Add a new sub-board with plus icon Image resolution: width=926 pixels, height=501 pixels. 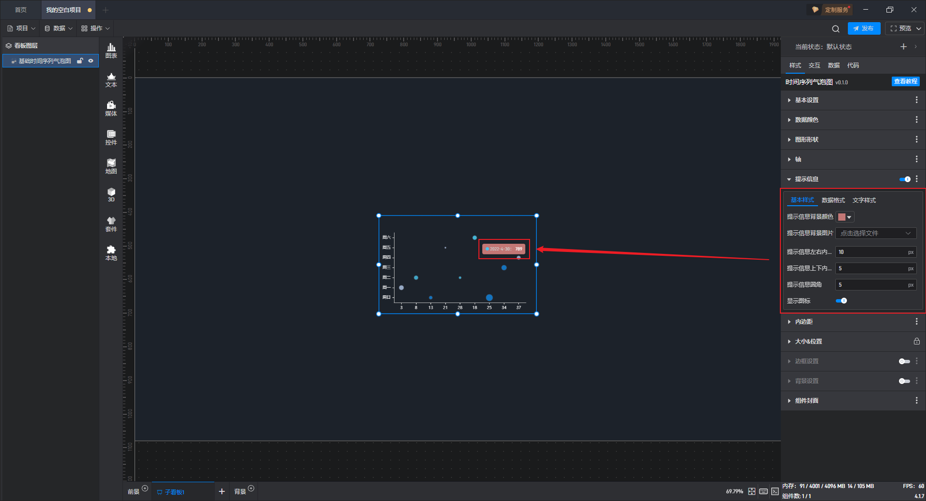pyautogui.click(x=222, y=491)
